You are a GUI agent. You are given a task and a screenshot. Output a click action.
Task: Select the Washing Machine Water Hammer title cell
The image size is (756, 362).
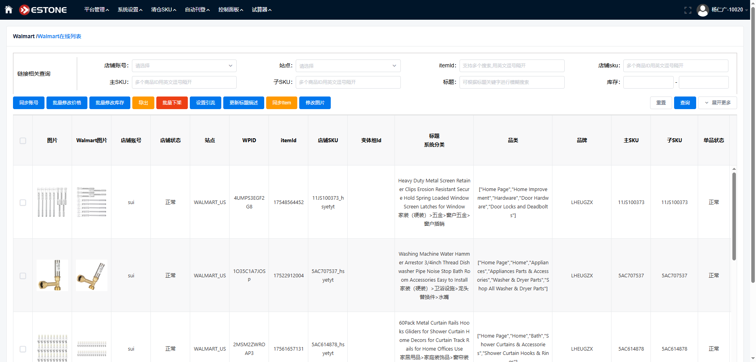coord(434,276)
